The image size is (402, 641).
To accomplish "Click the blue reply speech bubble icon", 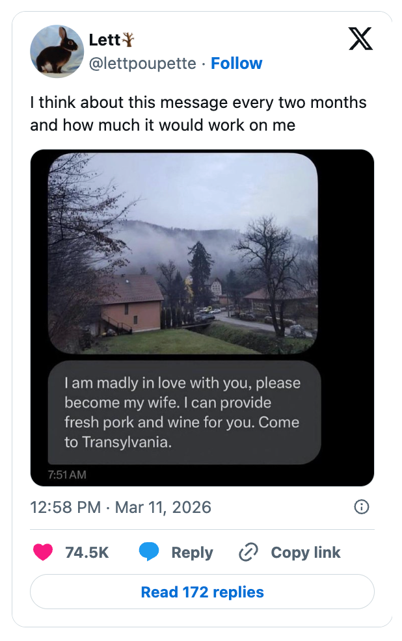I will click(149, 553).
